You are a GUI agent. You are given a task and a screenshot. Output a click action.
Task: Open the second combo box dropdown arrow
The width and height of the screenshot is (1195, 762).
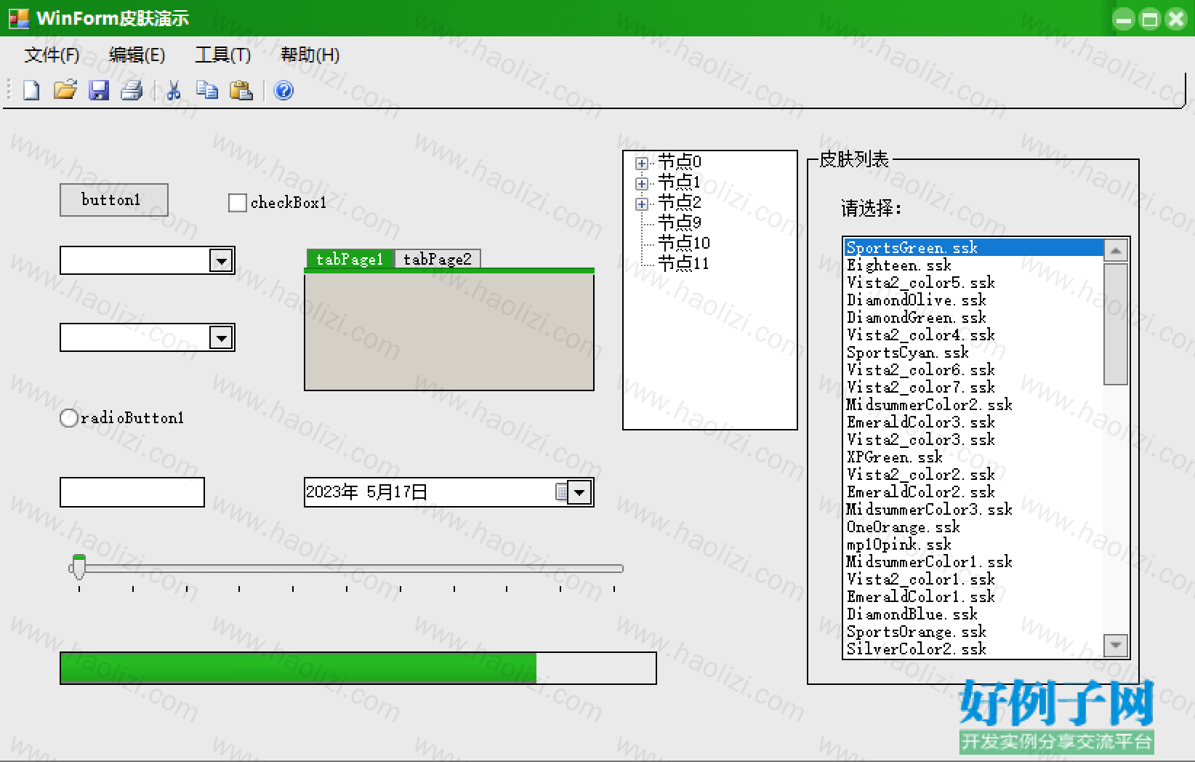tap(220, 337)
